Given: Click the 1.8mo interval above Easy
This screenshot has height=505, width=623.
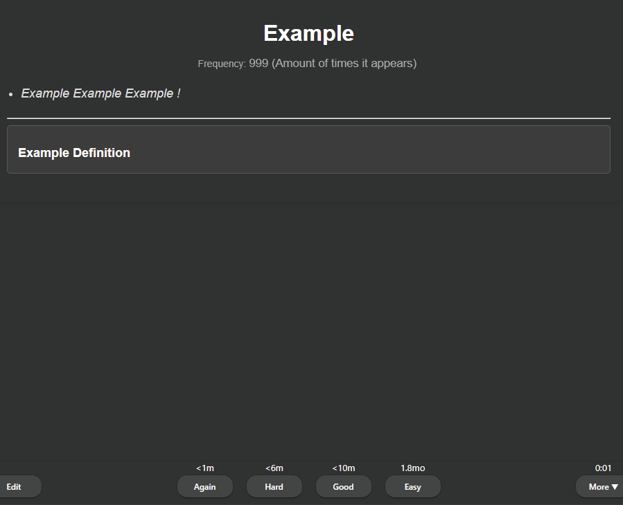Looking at the screenshot, I should pos(412,468).
